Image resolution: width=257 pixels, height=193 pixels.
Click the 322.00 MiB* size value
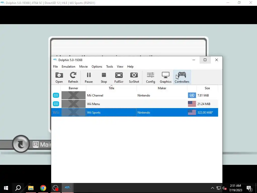[205, 112]
